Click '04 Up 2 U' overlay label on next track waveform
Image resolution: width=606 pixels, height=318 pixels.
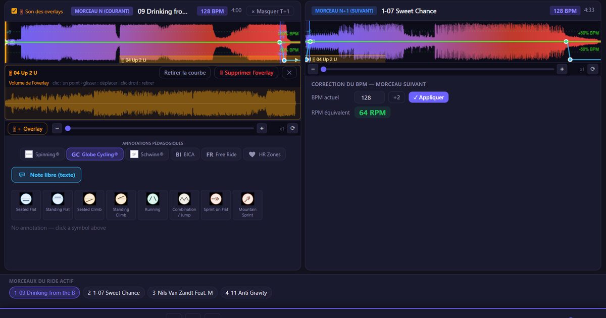coord(324,60)
